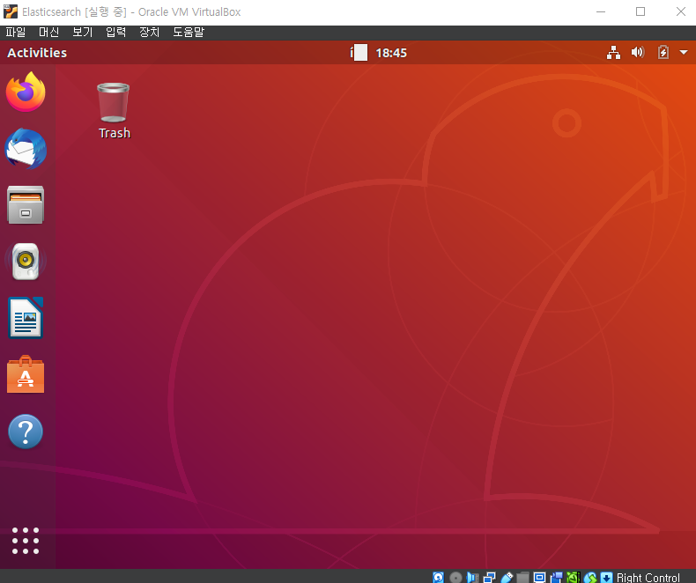This screenshot has width=696, height=583.
Task: Open LibreOffice Writer from the dock
Action: point(26,318)
